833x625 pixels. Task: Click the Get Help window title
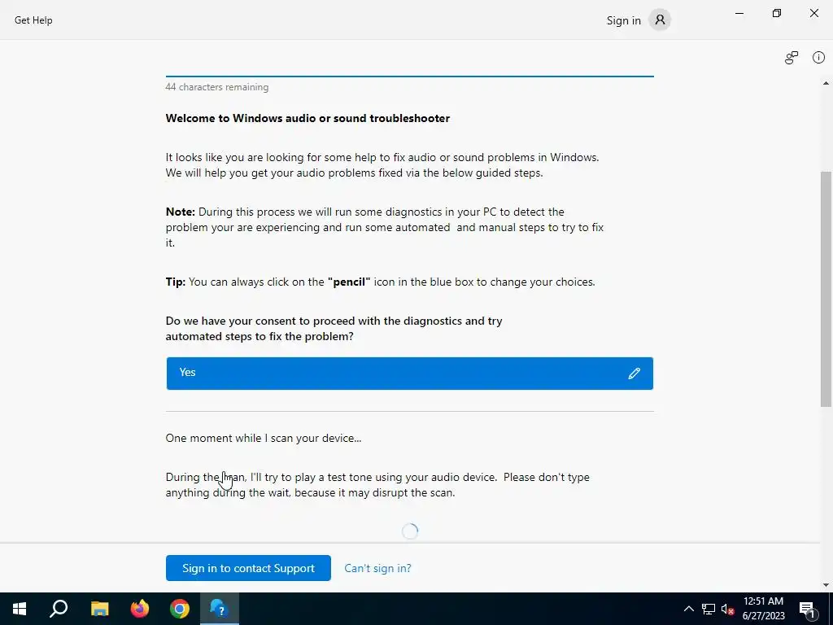point(33,20)
